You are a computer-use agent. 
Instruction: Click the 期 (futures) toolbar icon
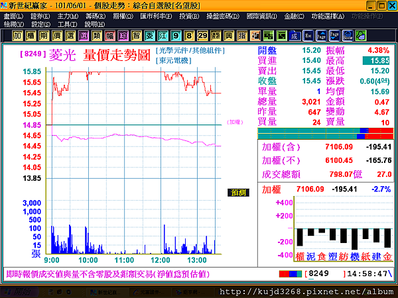[44, 36]
